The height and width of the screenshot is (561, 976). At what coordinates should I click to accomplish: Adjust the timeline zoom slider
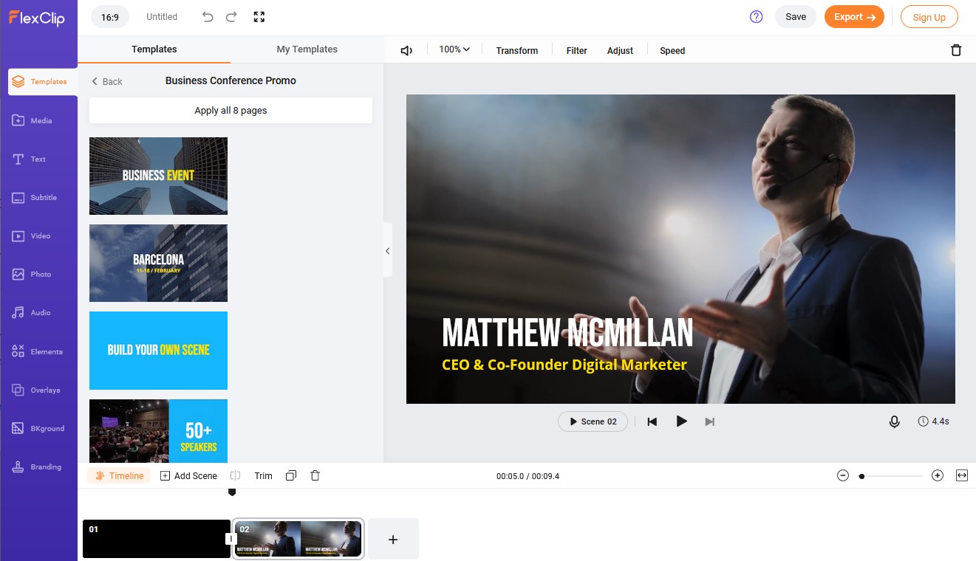(862, 477)
